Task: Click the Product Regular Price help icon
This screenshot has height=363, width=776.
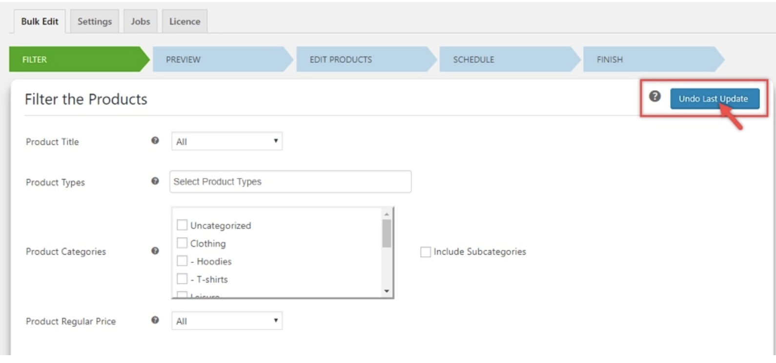Action: tap(155, 320)
